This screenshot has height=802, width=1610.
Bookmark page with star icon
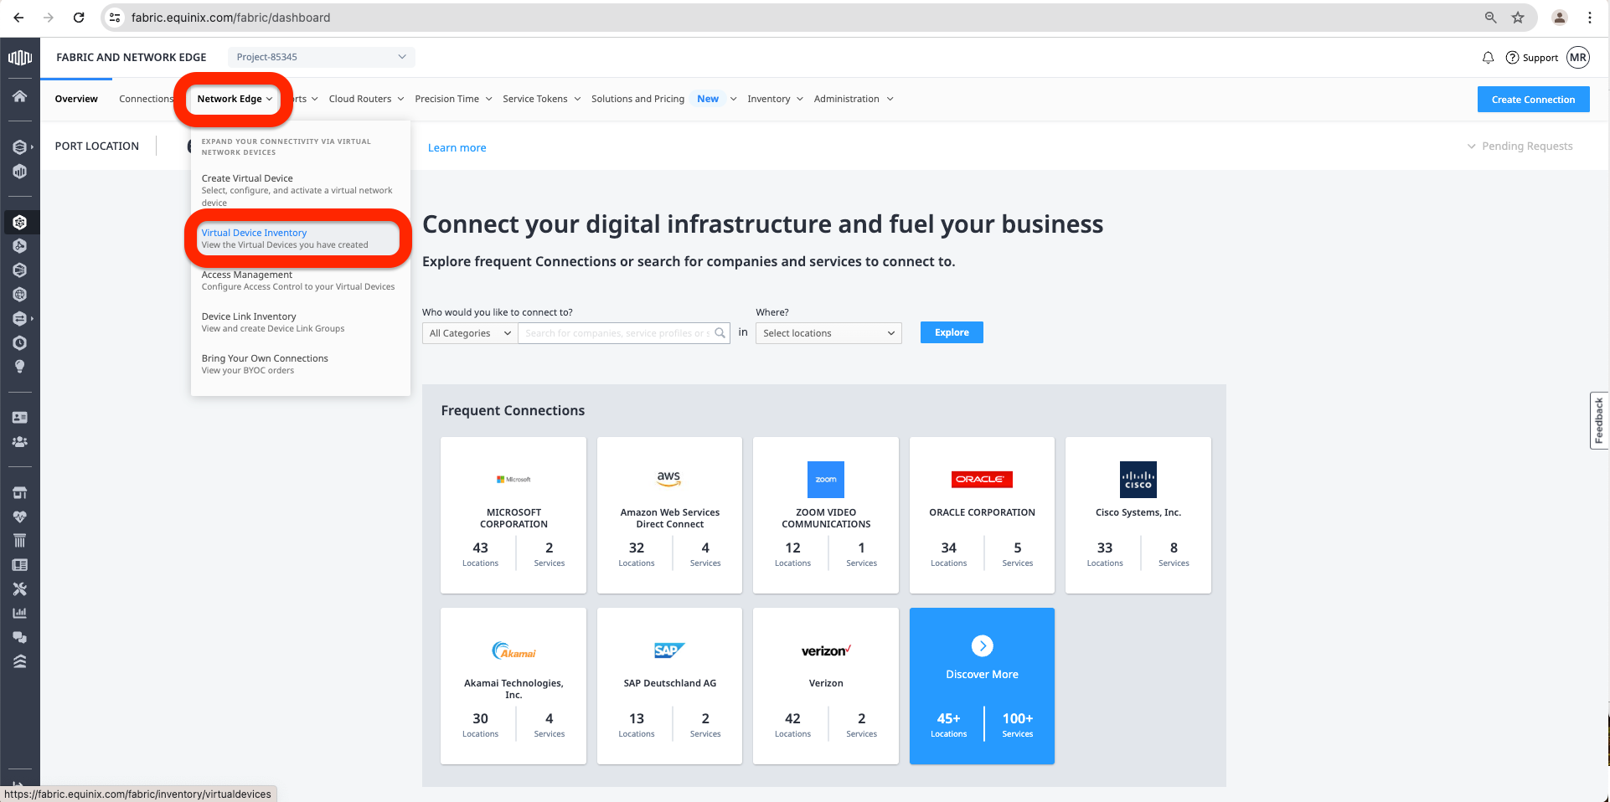click(x=1518, y=18)
